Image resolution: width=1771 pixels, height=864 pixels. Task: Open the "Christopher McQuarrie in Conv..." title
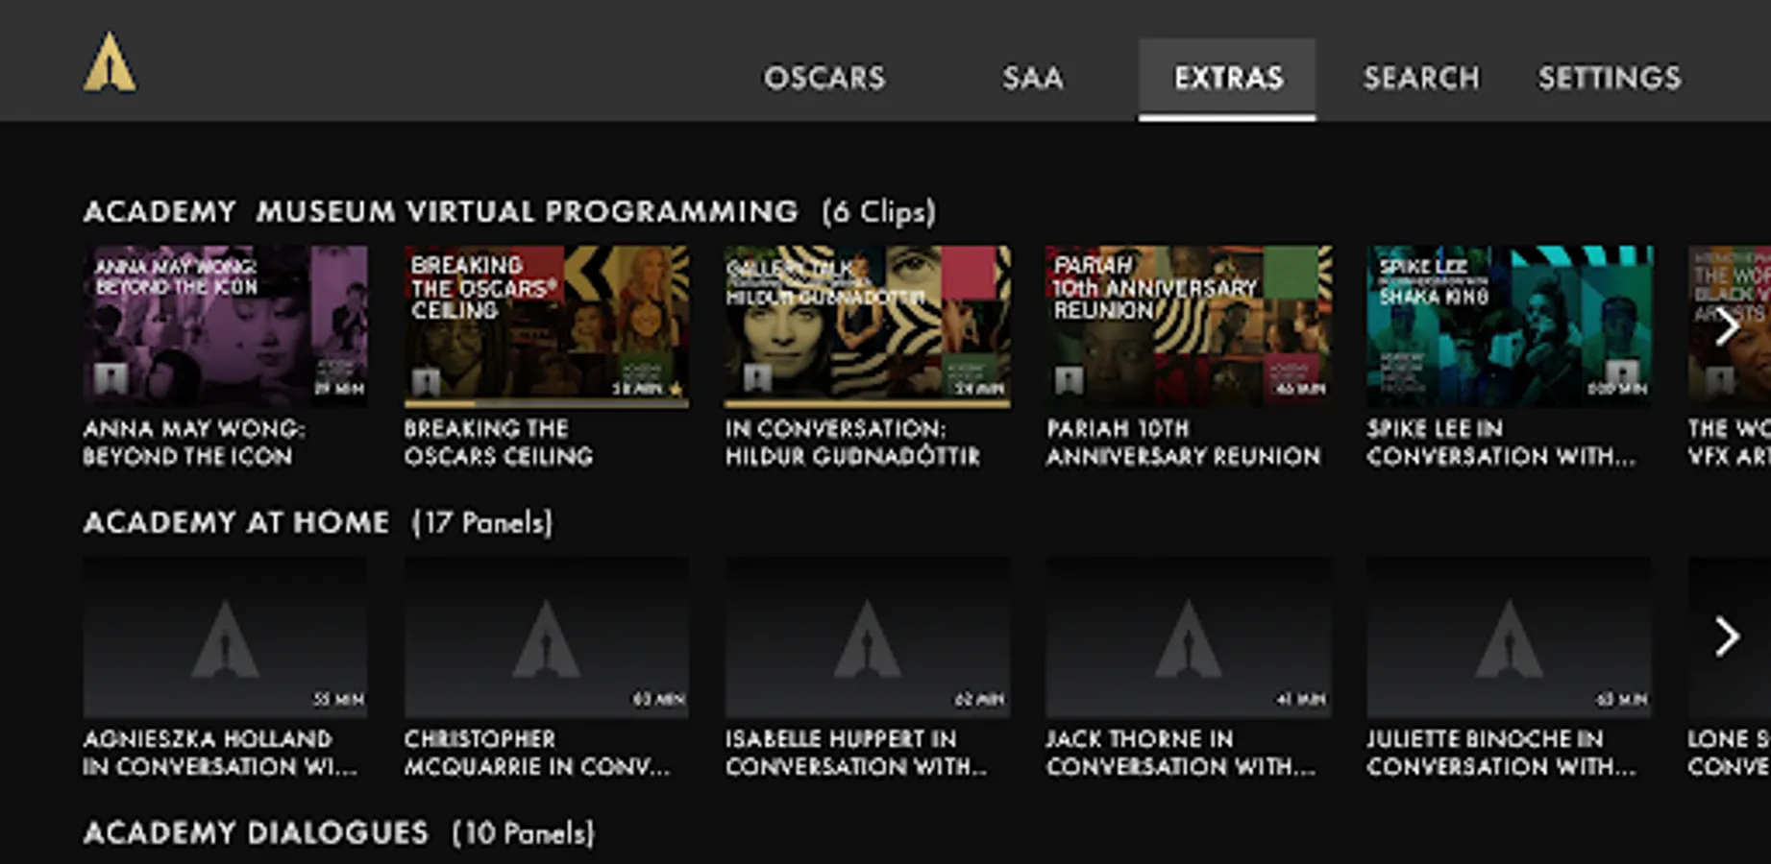click(x=537, y=753)
